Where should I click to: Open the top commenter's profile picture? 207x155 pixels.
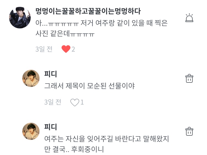tap(20, 18)
